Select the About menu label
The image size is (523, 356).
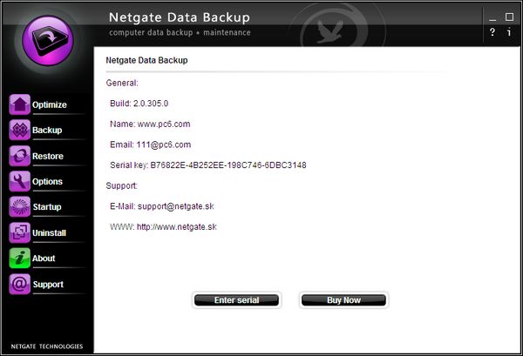coord(44,259)
